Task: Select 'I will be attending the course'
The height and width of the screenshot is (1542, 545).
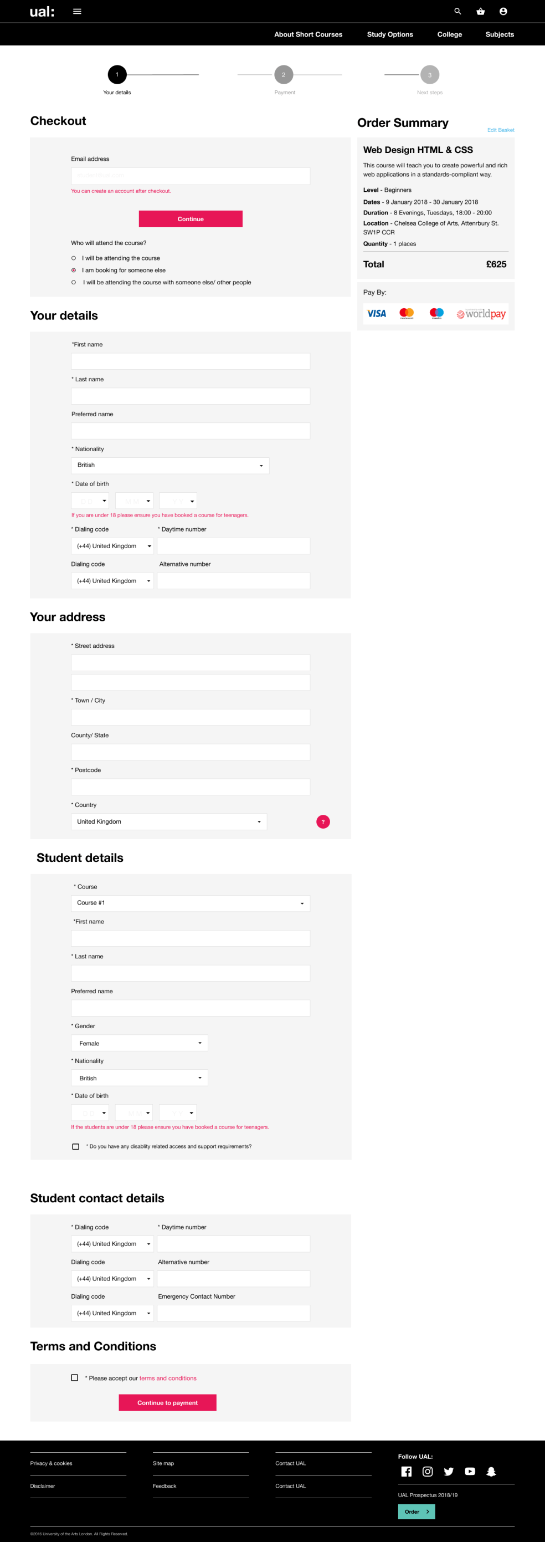Action: 74,259
